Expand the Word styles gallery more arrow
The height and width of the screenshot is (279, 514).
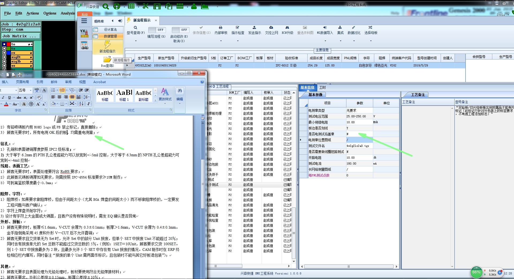tap(155, 101)
